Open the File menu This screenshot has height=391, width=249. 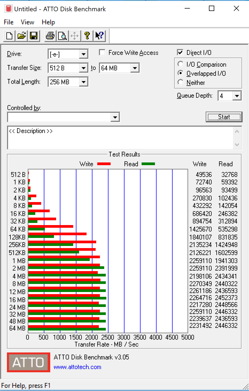pos(9,22)
